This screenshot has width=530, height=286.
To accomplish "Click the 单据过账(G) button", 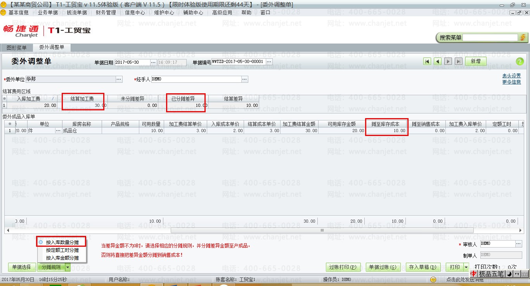I will 382,267.
